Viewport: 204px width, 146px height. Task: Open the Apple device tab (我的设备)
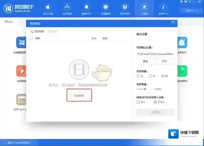point(48,9)
